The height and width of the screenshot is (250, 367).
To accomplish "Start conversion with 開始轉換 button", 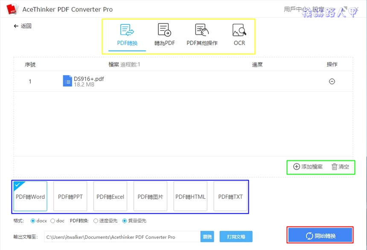I will coord(320,235).
